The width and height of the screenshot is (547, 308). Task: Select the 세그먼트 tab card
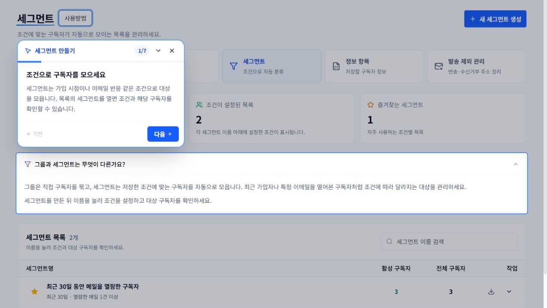click(272, 66)
